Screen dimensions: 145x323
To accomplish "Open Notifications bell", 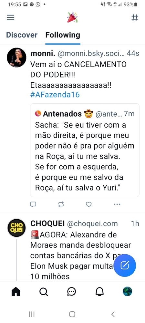I will [x=99, y=292].
